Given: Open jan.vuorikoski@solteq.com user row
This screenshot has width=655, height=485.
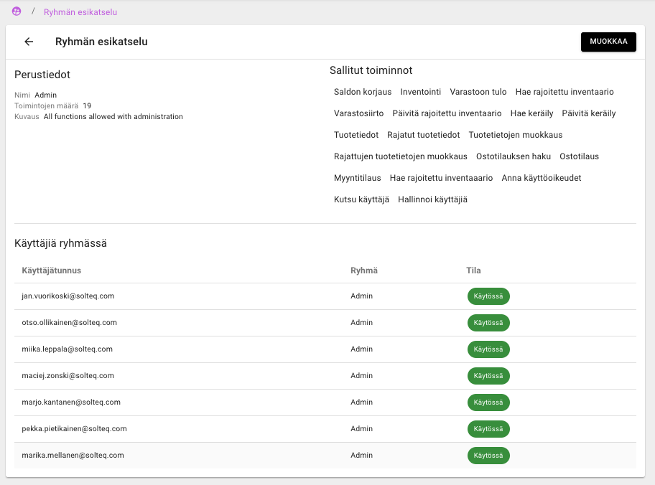Looking at the screenshot, I should click(x=68, y=296).
